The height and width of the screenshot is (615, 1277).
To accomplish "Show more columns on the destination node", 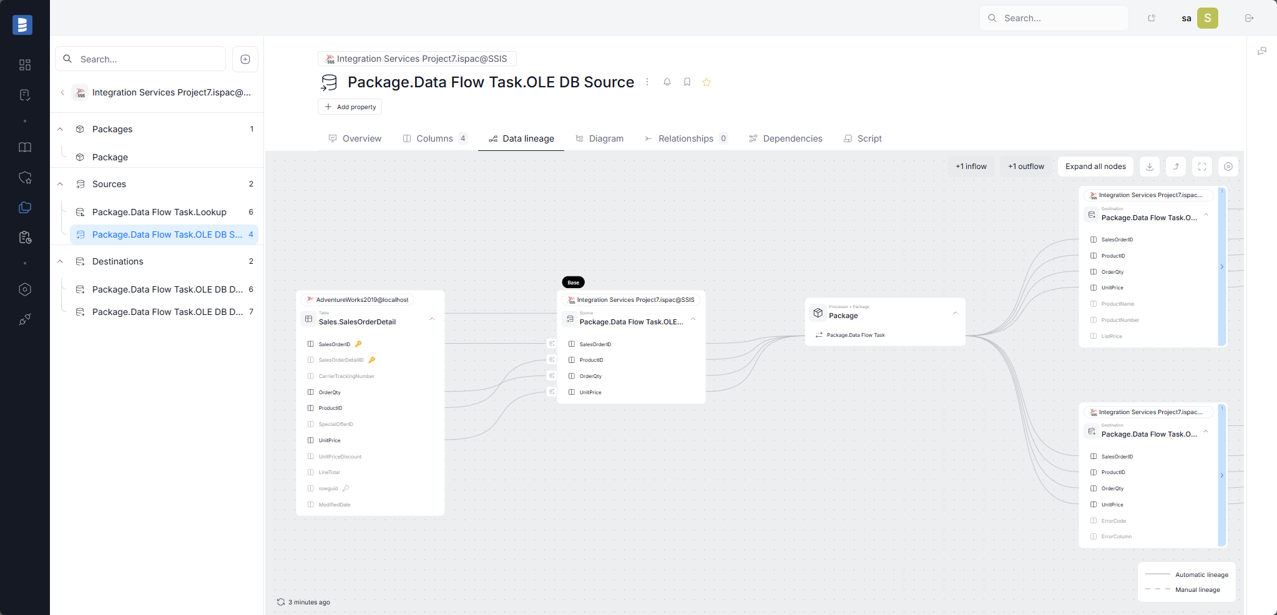I will [x=1221, y=267].
